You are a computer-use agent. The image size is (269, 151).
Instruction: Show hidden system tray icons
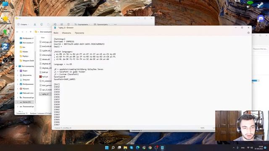(234, 148)
